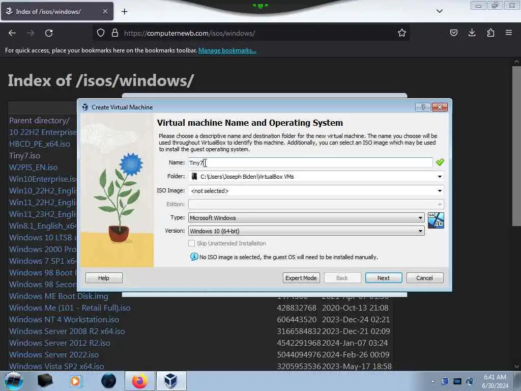
Task: Open the dark globe taskbar icon
Action: [109, 381]
